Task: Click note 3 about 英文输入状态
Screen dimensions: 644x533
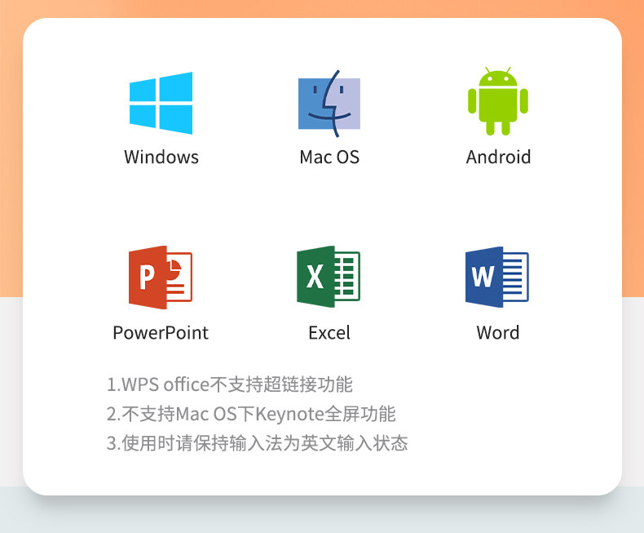Action: (x=257, y=443)
